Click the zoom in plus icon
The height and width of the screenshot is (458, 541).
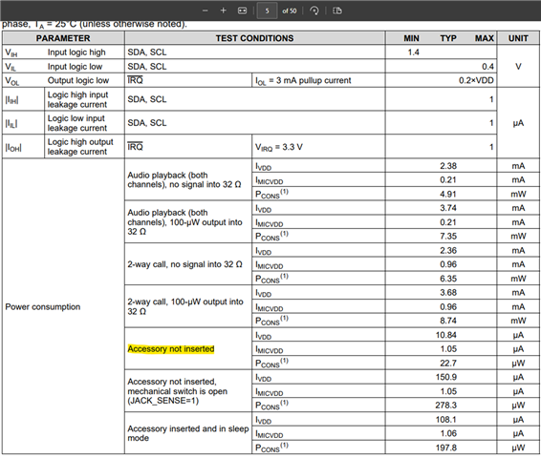[224, 10]
